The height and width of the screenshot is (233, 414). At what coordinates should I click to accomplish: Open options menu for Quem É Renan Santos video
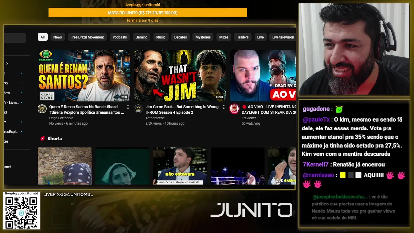(128, 107)
